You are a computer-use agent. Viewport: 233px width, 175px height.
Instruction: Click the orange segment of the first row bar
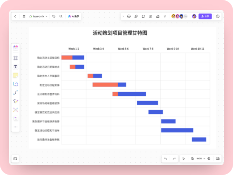click(x=67, y=57)
